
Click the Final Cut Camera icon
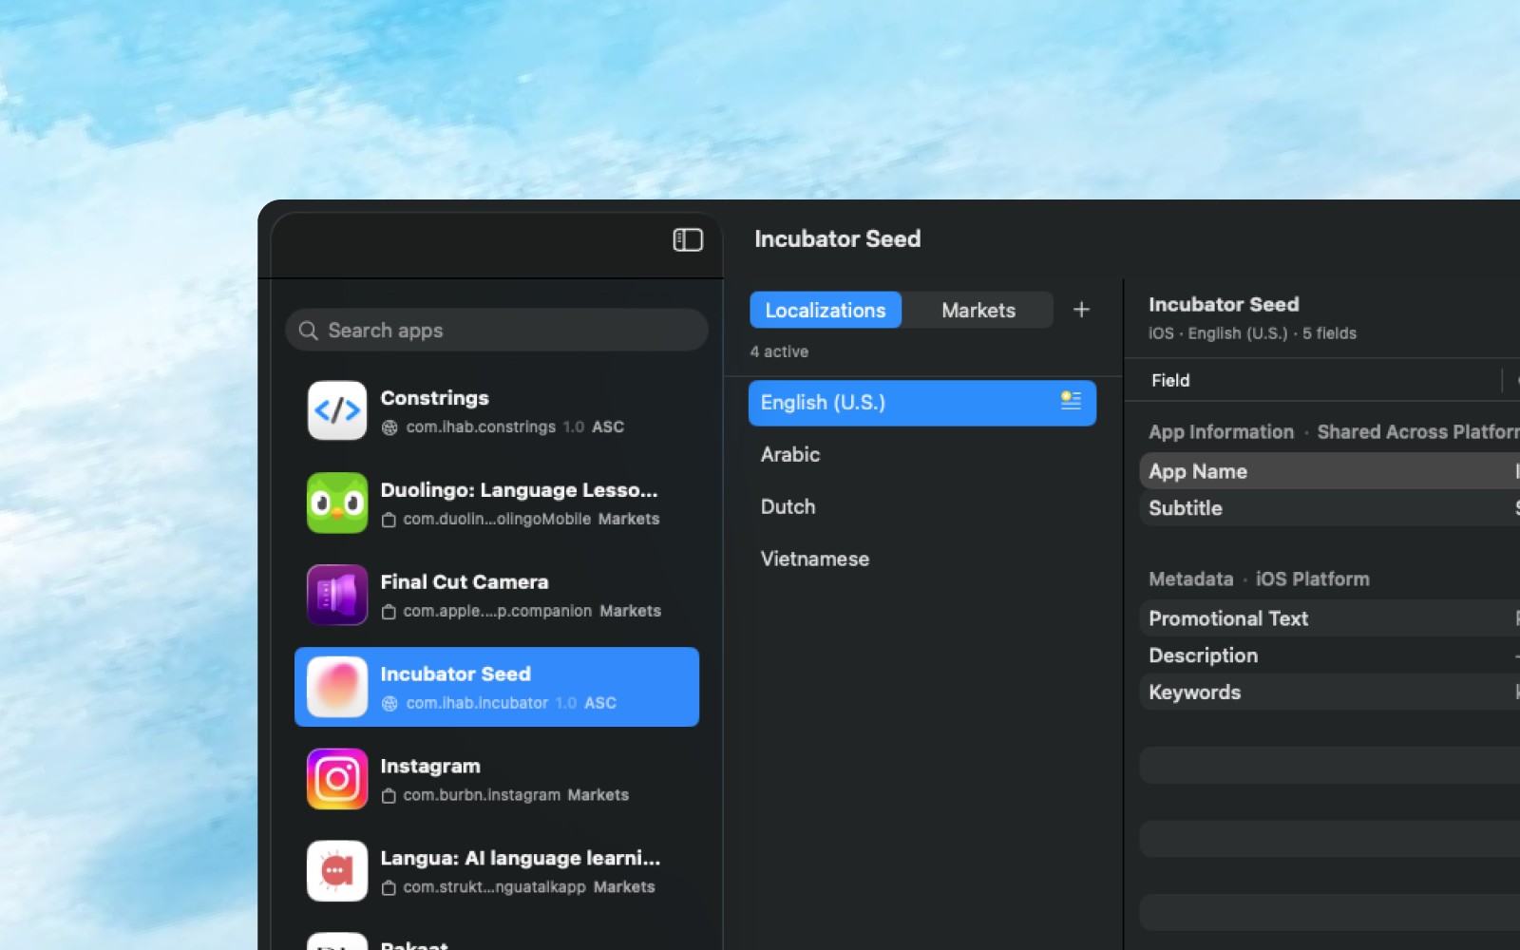pyautogui.click(x=337, y=595)
